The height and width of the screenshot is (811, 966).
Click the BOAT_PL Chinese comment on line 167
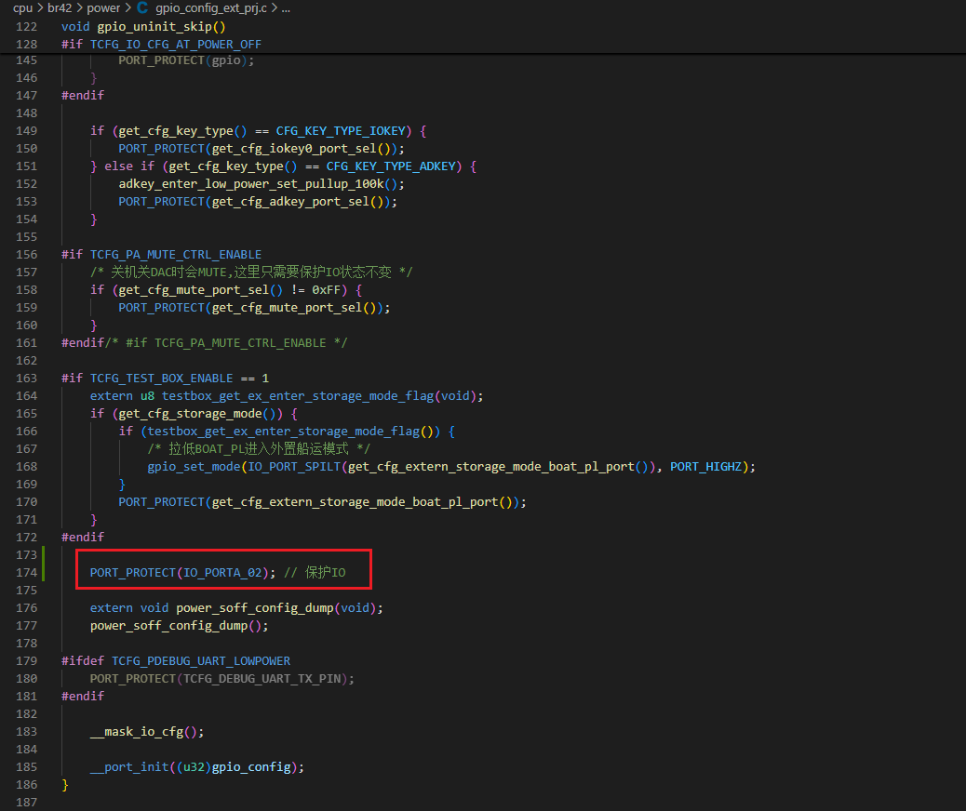(x=259, y=449)
